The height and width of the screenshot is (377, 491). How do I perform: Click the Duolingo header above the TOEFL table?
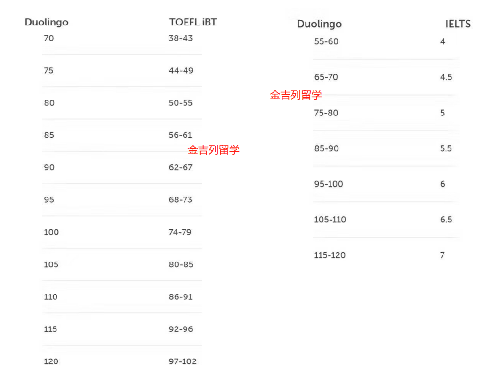tap(47, 22)
